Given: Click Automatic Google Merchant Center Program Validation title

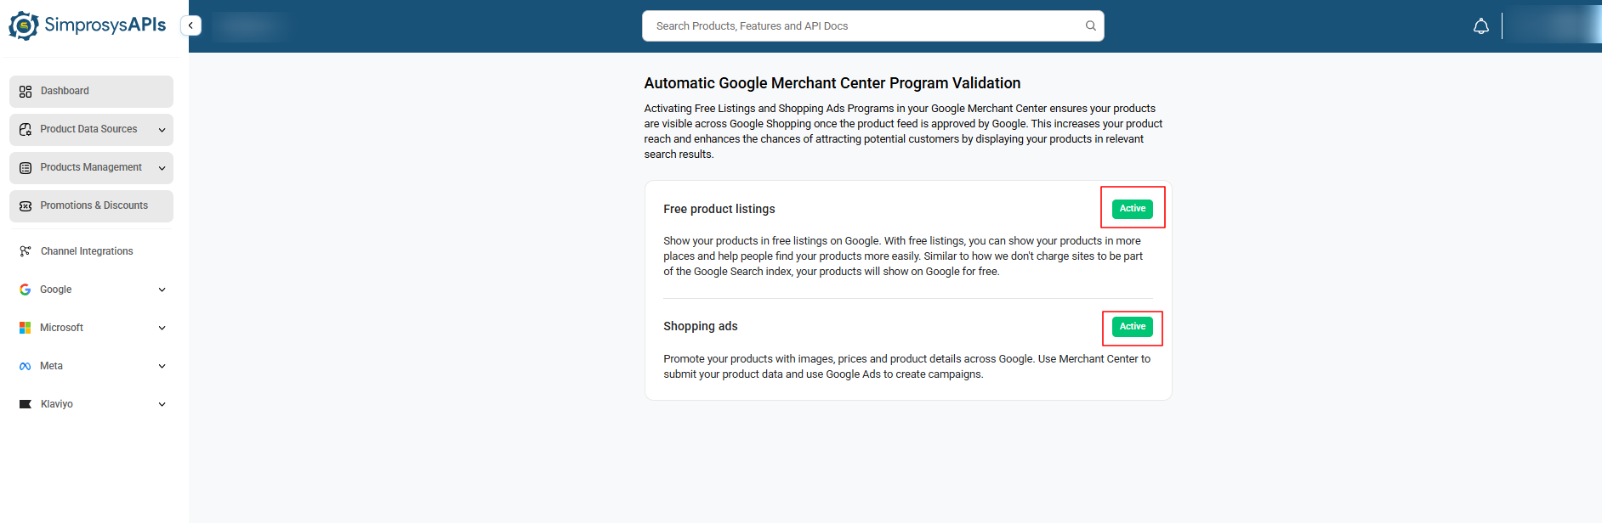Looking at the screenshot, I should [x=832, y=83].
